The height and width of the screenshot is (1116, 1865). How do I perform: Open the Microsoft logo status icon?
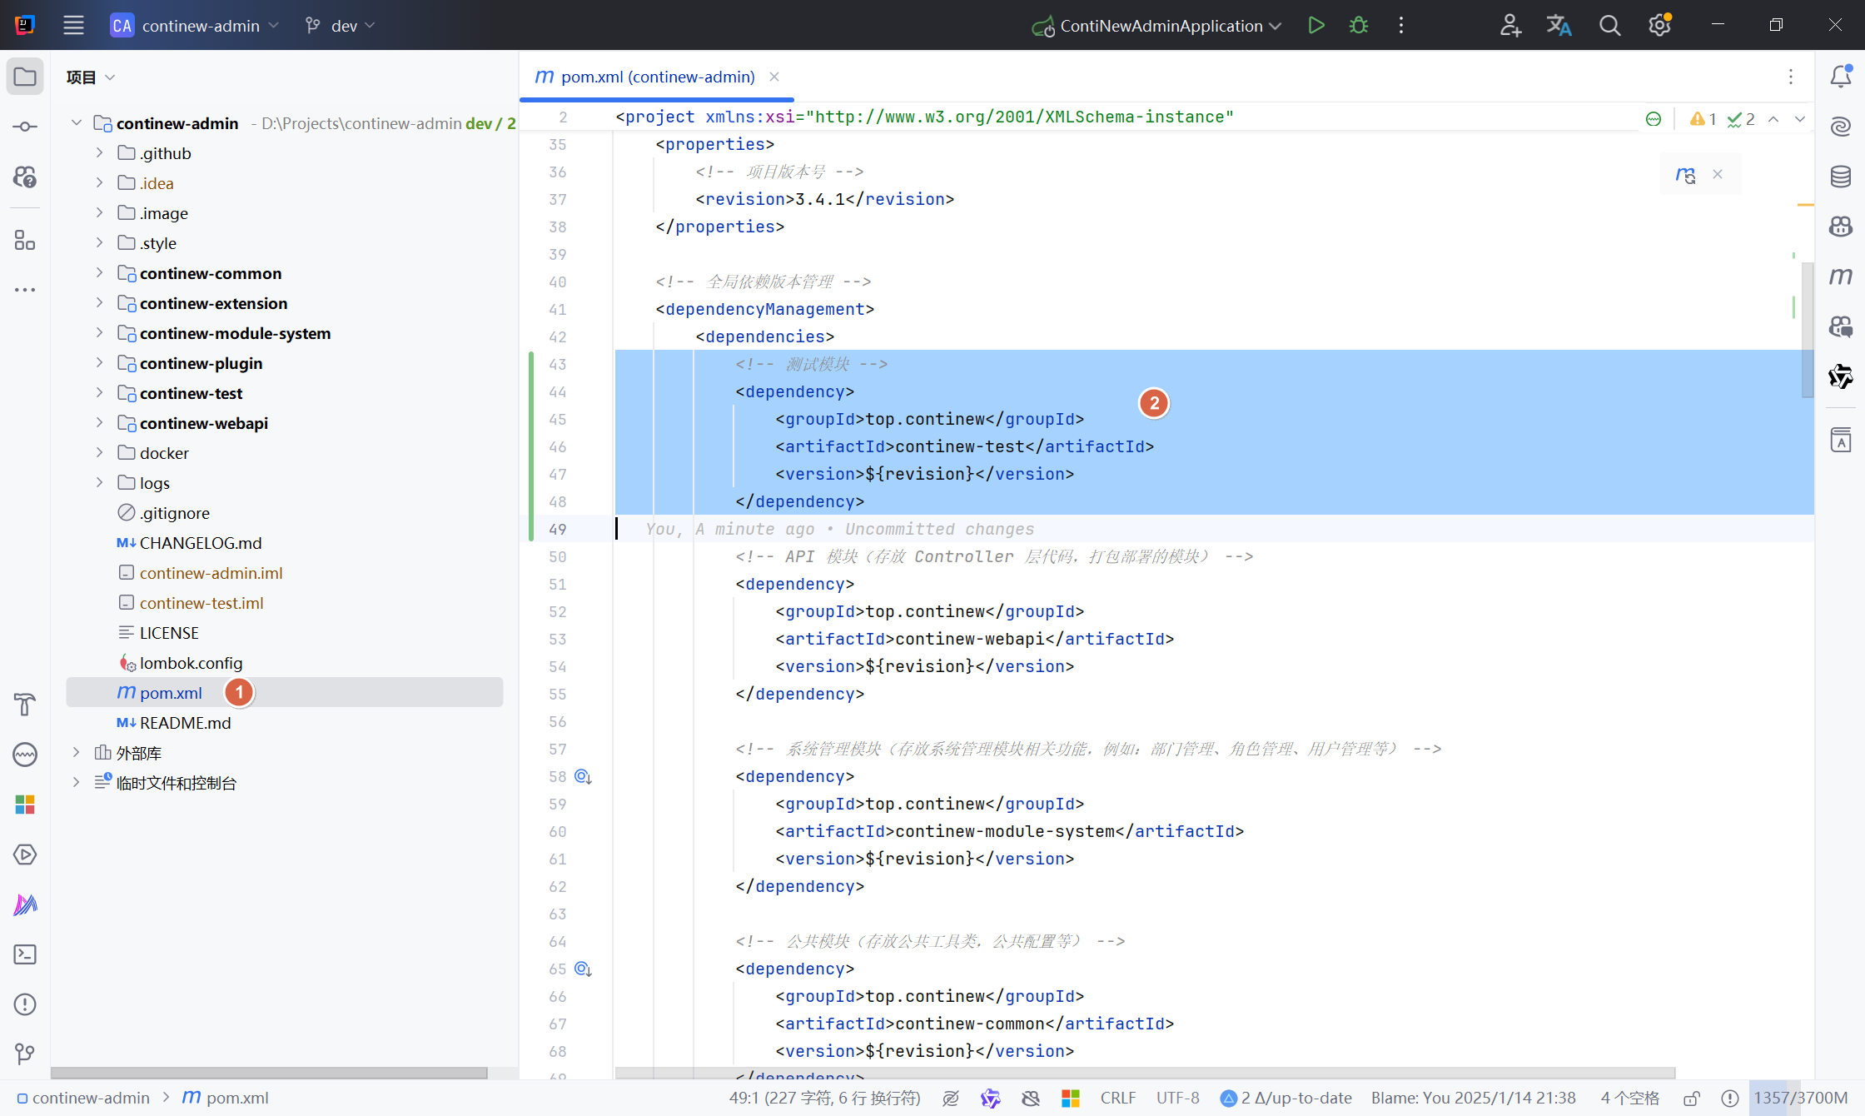[x=1071, y=1099]
